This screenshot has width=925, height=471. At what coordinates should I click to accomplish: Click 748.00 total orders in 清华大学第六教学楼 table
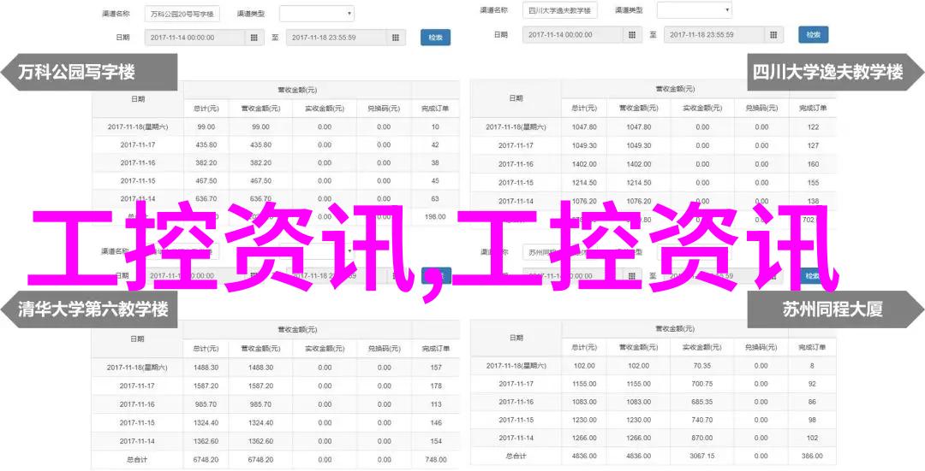[435, 460]
